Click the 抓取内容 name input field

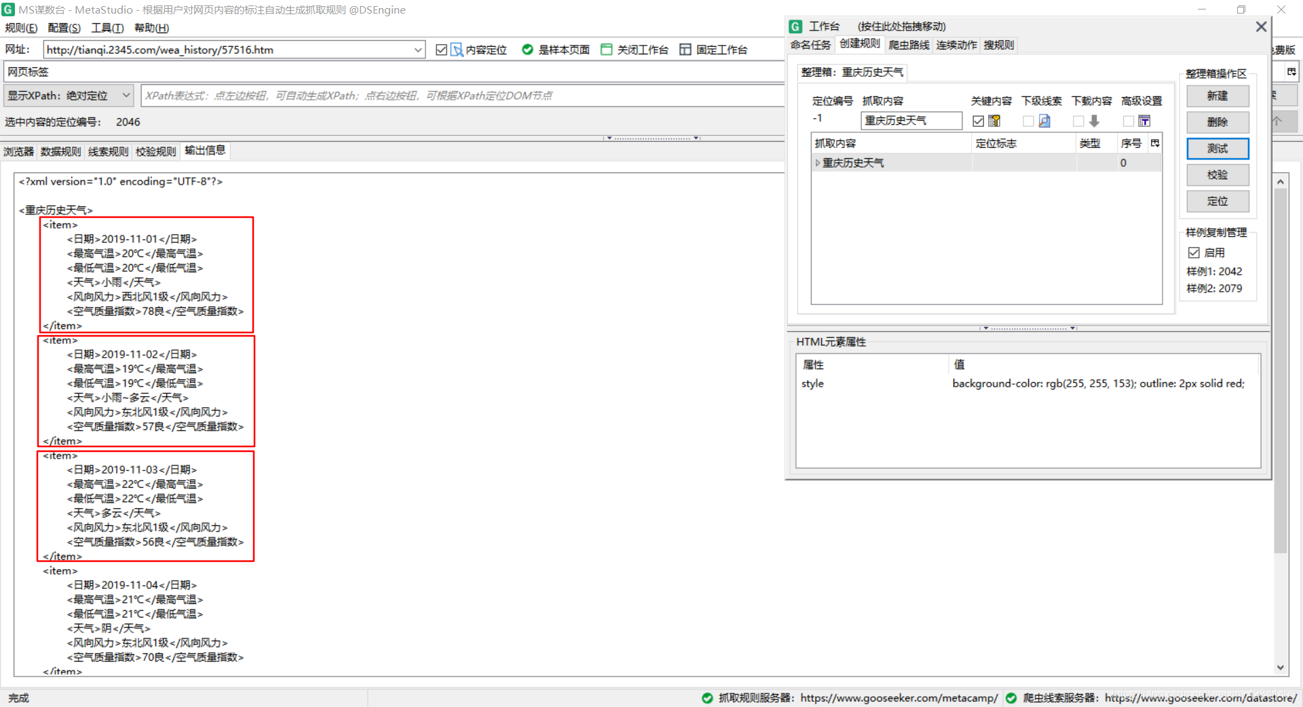pyautogui.click(x=911, y=121)
